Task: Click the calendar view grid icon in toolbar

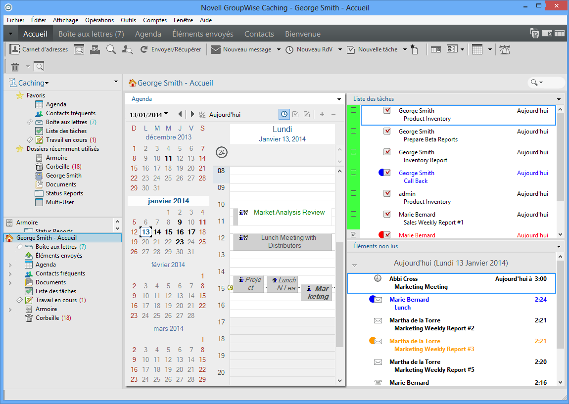Action: [x=477, y=49]
